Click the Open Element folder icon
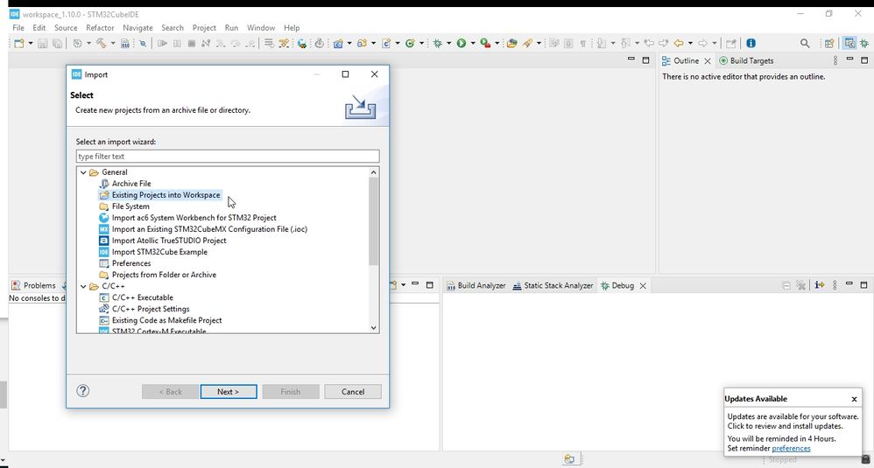The image size is (874, 468). 511,44
